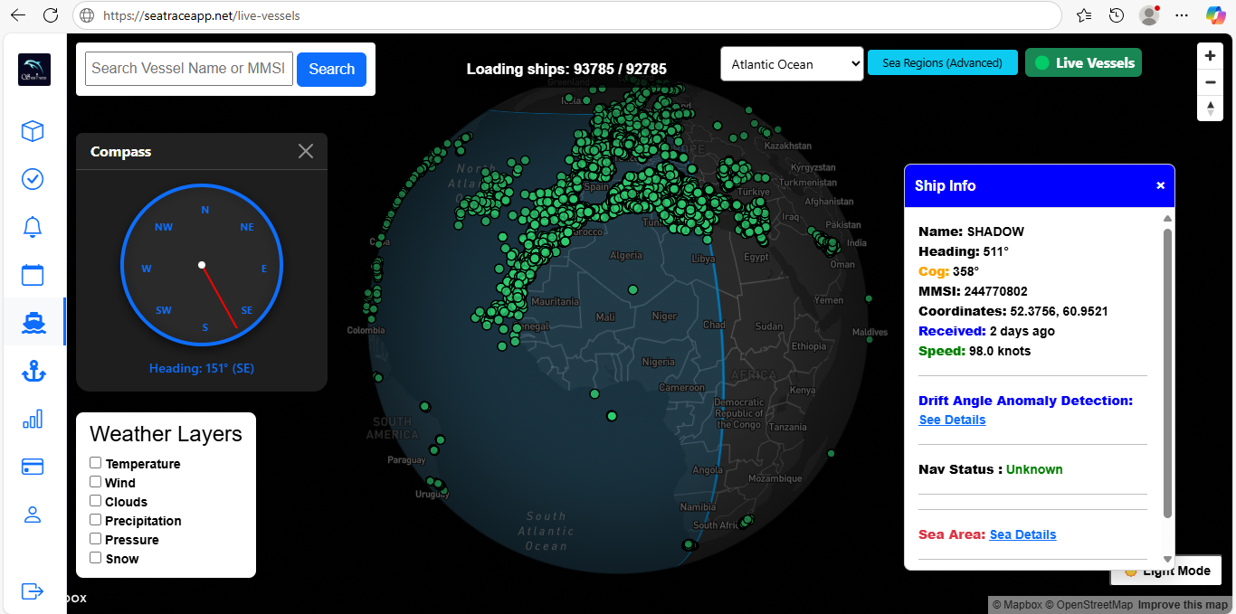Click Ship Info scroll up arrow
This screenshot has height=614, width=1236.
pos(1167,219)
